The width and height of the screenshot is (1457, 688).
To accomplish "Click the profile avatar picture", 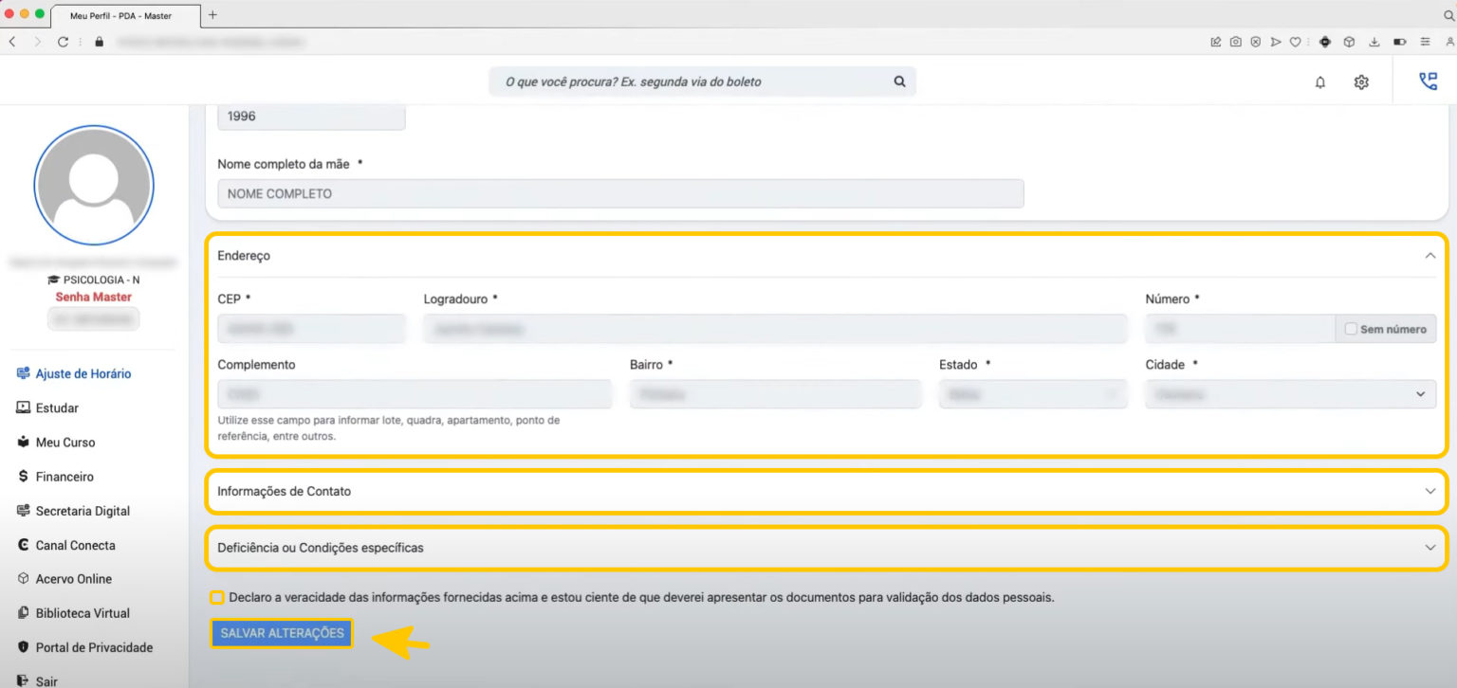I will [93, 185].
